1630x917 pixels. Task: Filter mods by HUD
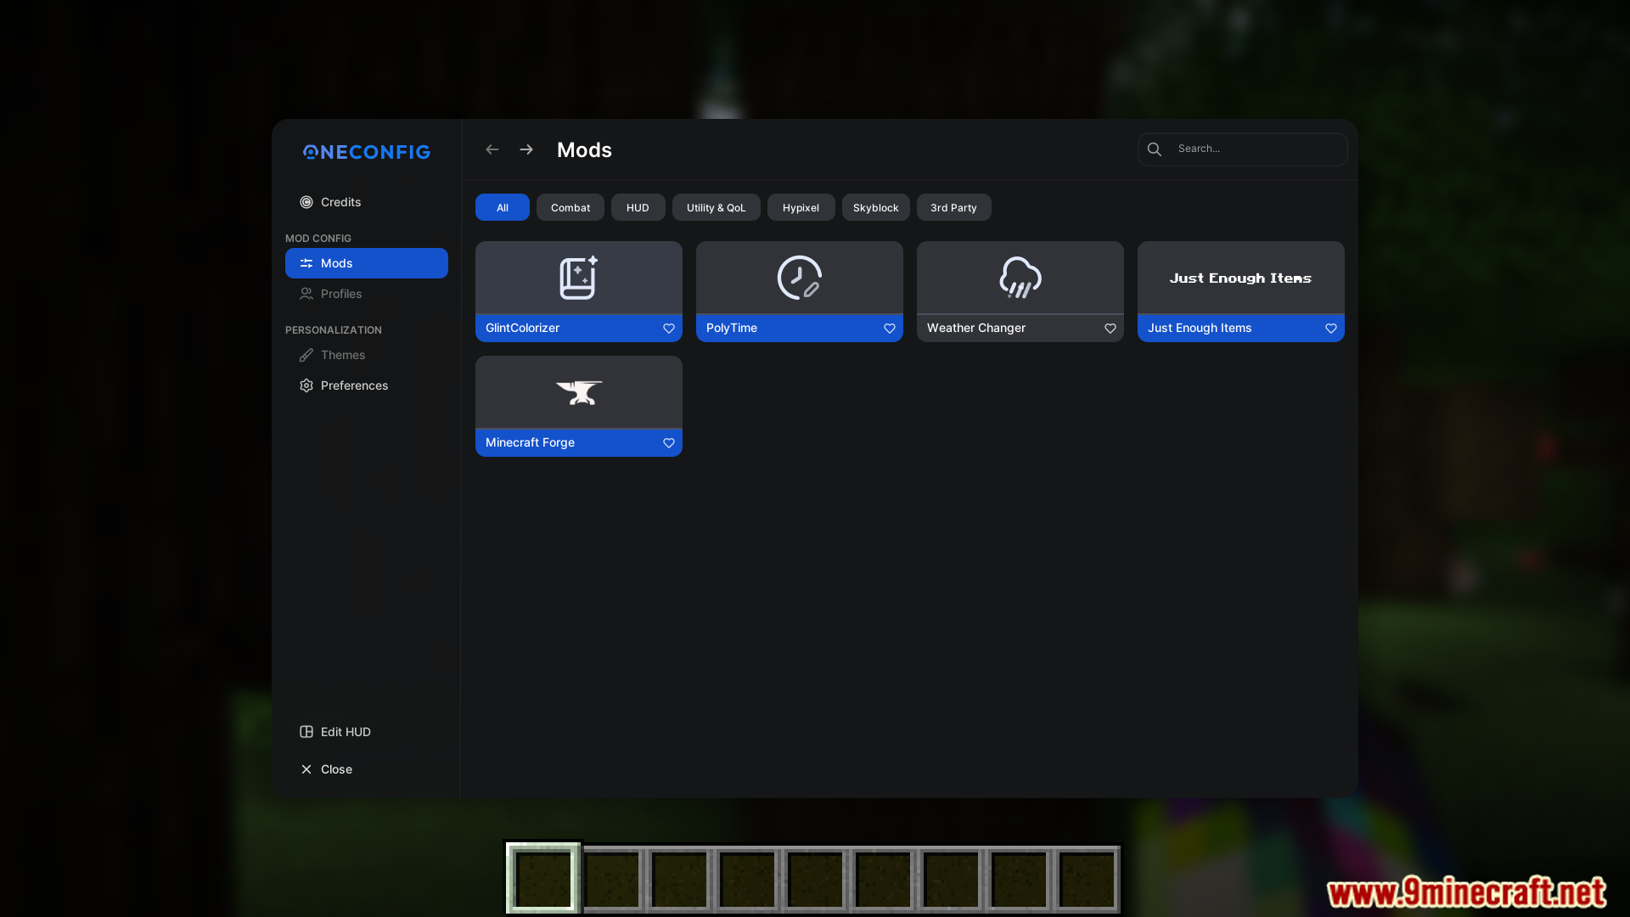point(638,207)
